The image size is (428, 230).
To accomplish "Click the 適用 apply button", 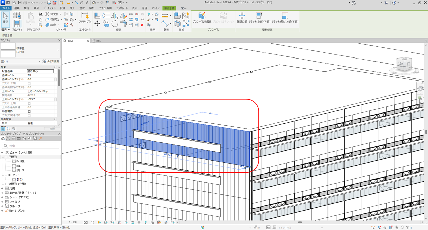I will (x=52, y=129).
